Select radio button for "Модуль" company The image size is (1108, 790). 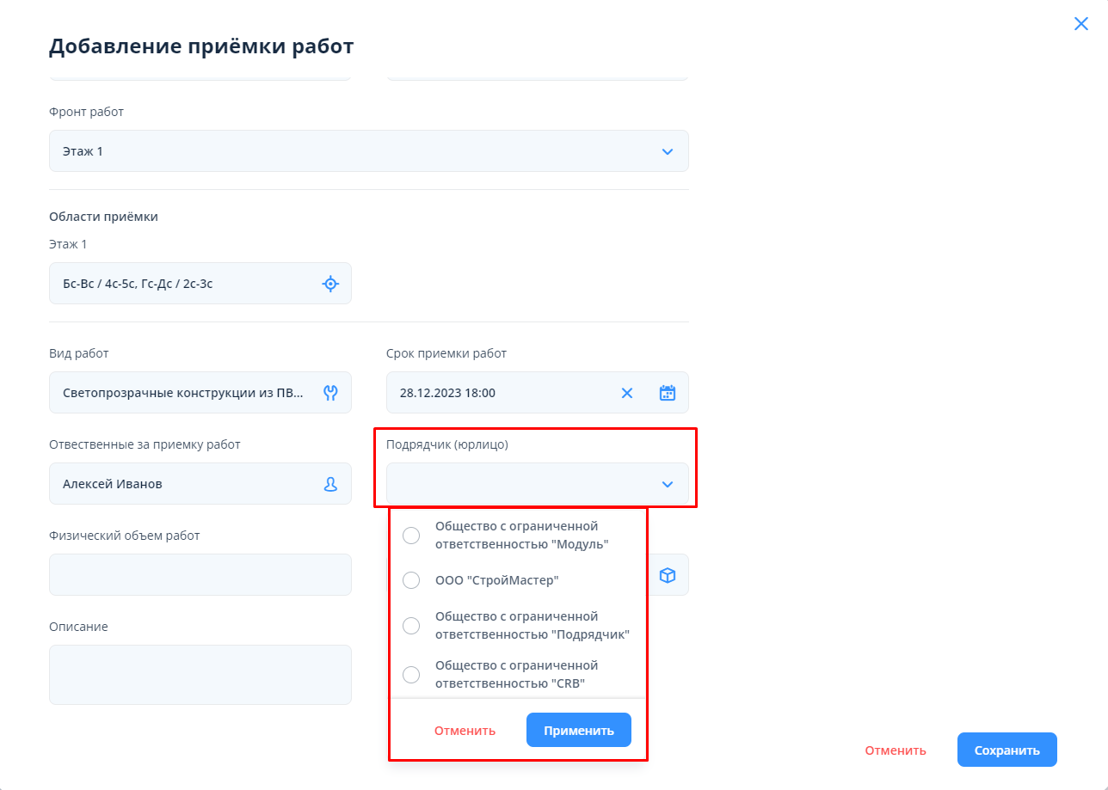[x=411, y=536]
